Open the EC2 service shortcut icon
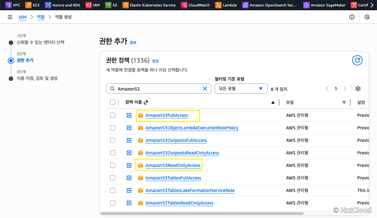The width and height of the screenshot is (377, 218). coord(28,5)
